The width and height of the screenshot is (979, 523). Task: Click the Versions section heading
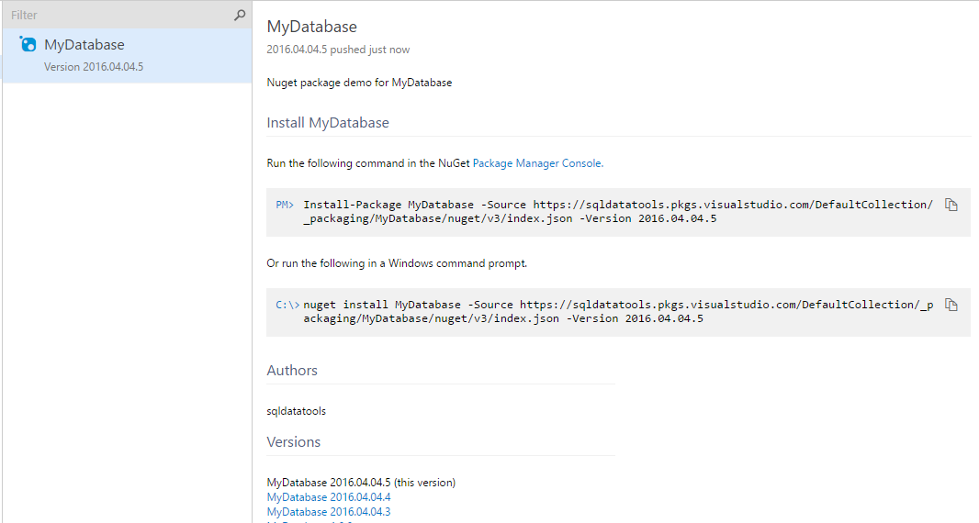point(294,442)
